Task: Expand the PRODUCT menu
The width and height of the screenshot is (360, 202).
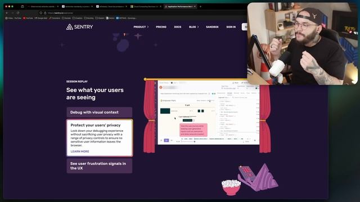Action: click(141, 27)
